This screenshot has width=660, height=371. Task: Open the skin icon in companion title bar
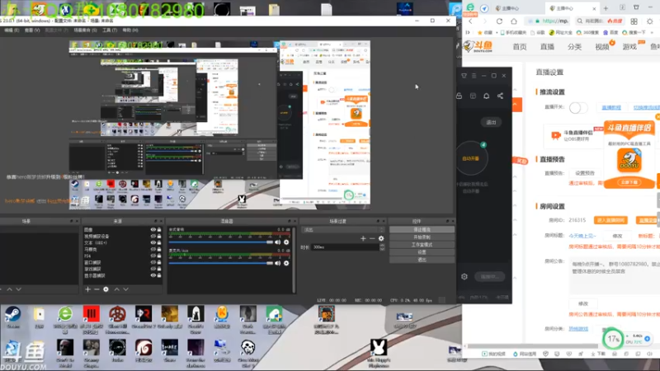tap(464, 76)
